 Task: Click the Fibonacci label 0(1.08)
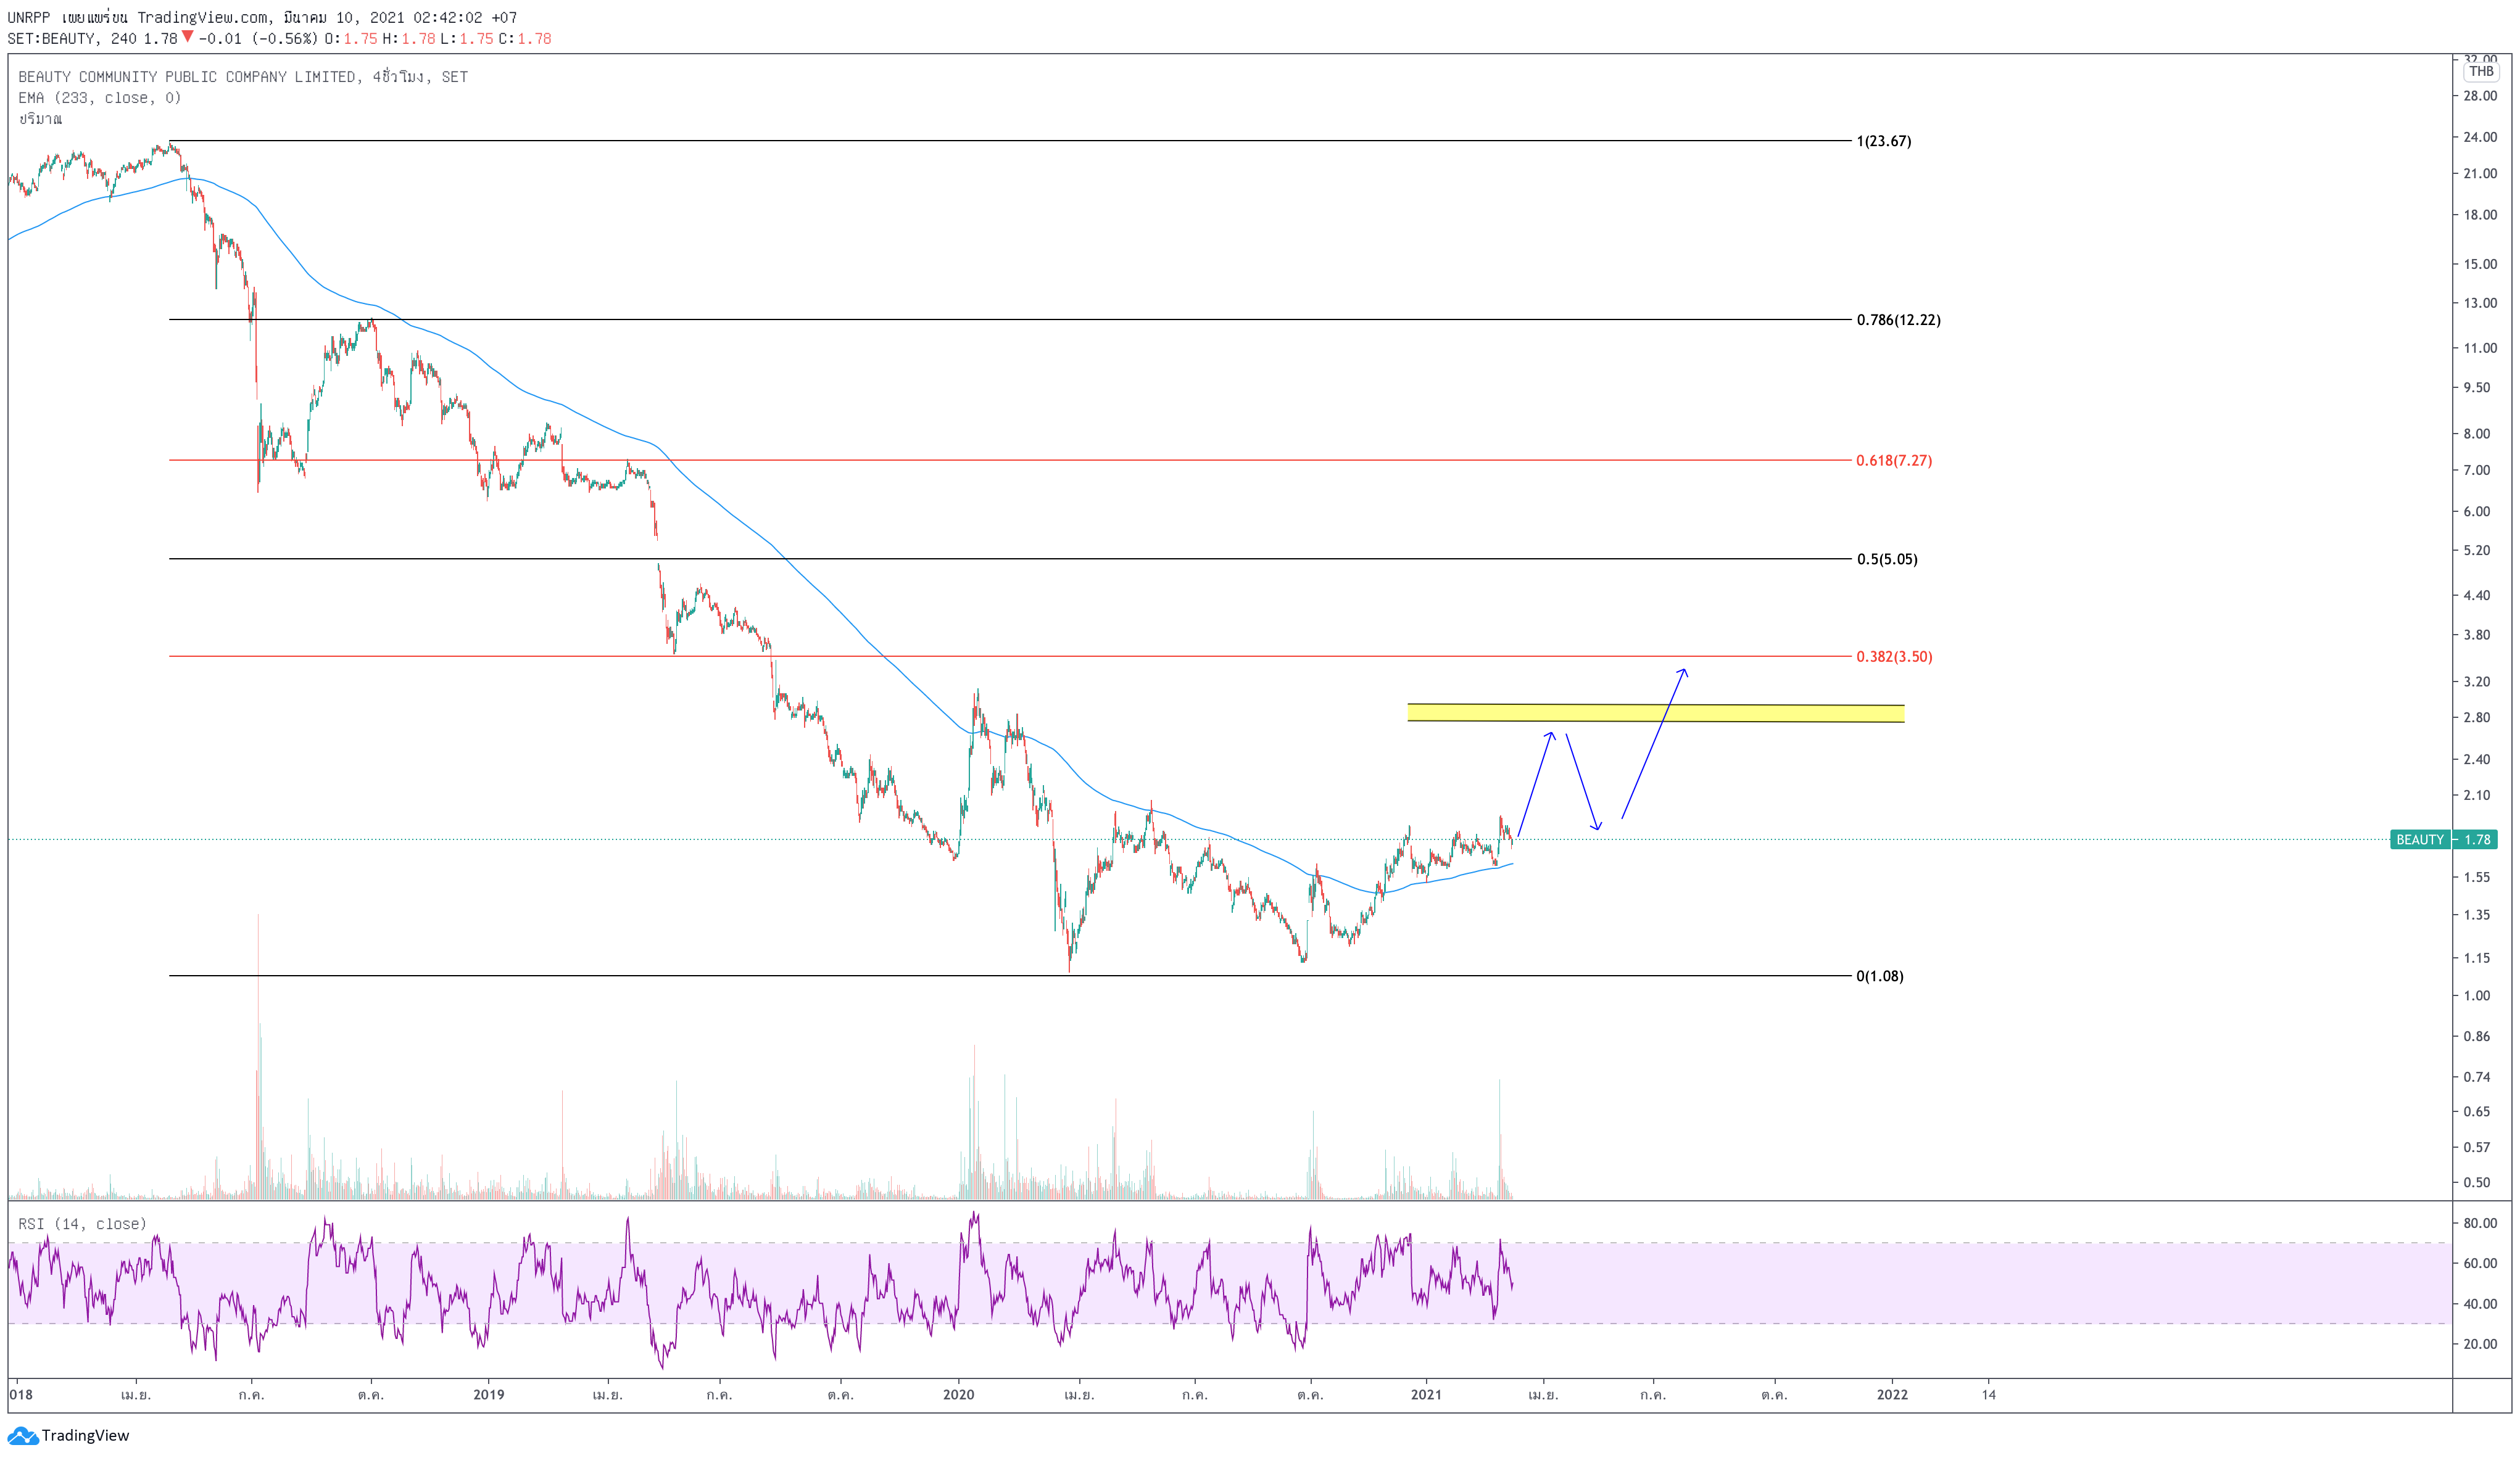pyautogui.click(x=1880, y=976)
